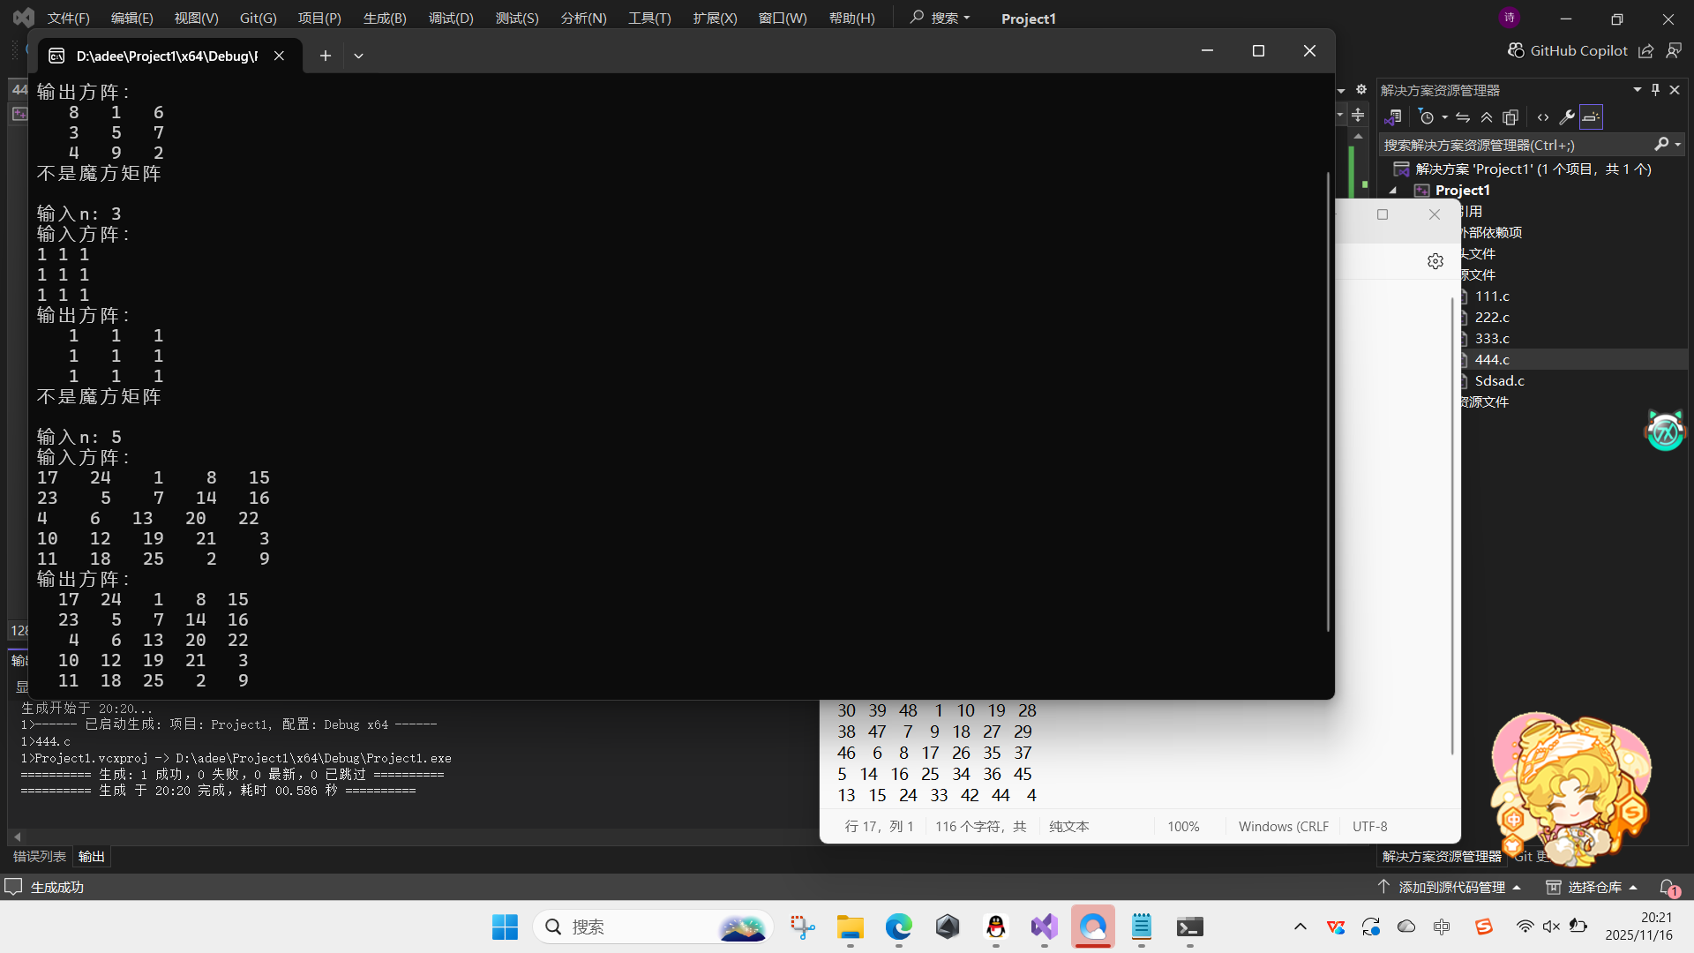Click the Sync with Active Document icon
1694x953 pixels.
coord(1463,117)
